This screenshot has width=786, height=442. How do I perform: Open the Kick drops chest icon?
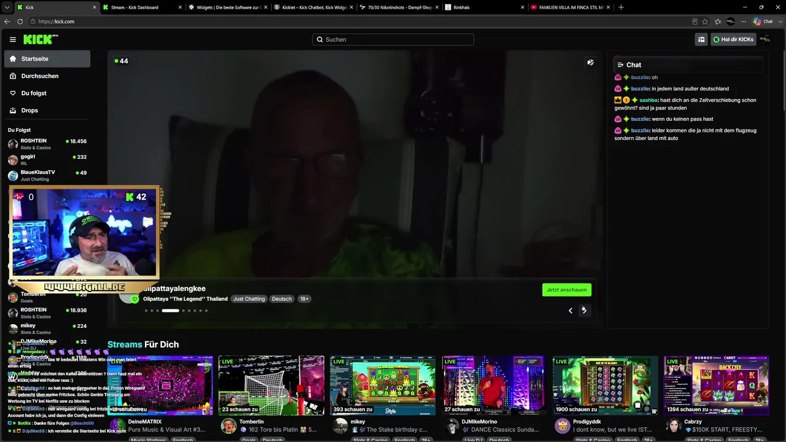coord(701,39)
